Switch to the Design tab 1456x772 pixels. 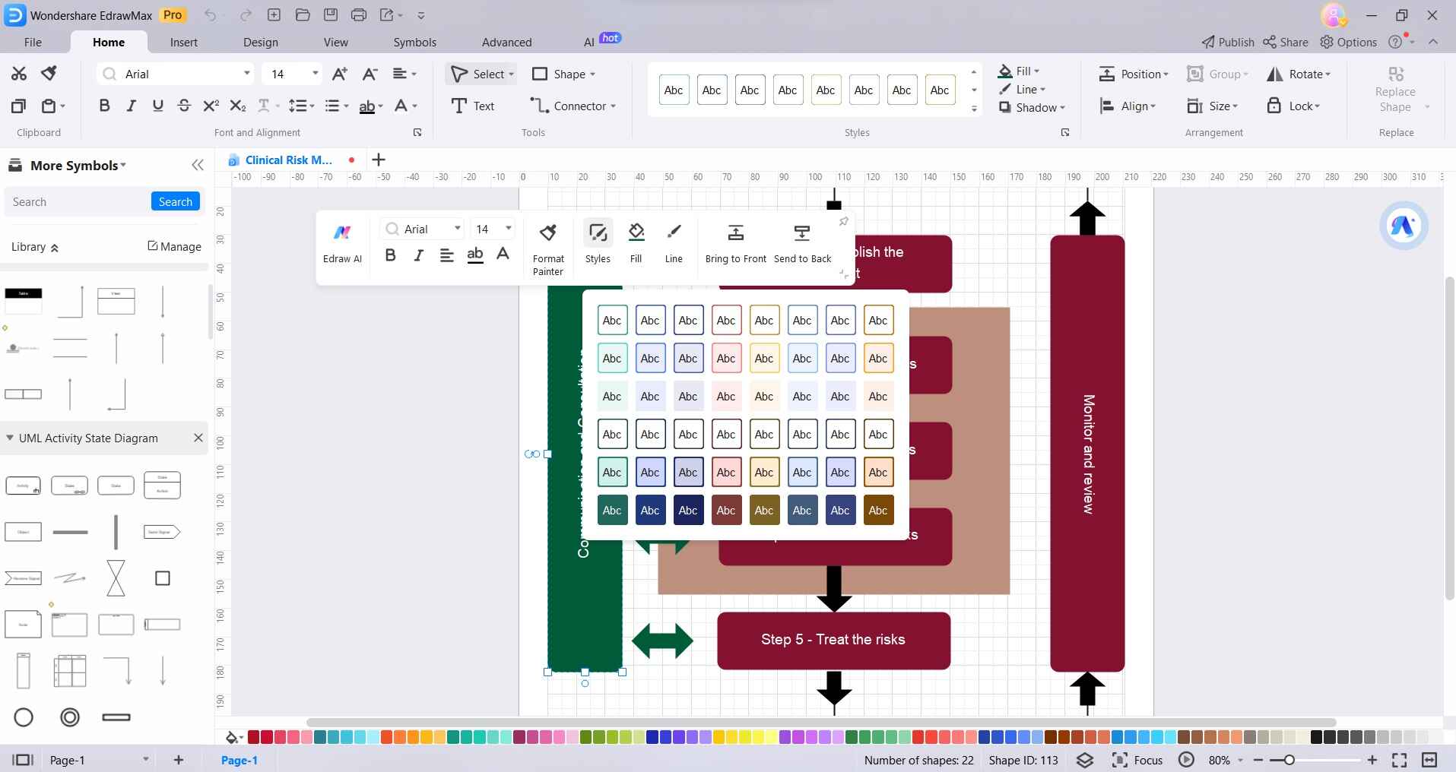[x=261, y=42]
